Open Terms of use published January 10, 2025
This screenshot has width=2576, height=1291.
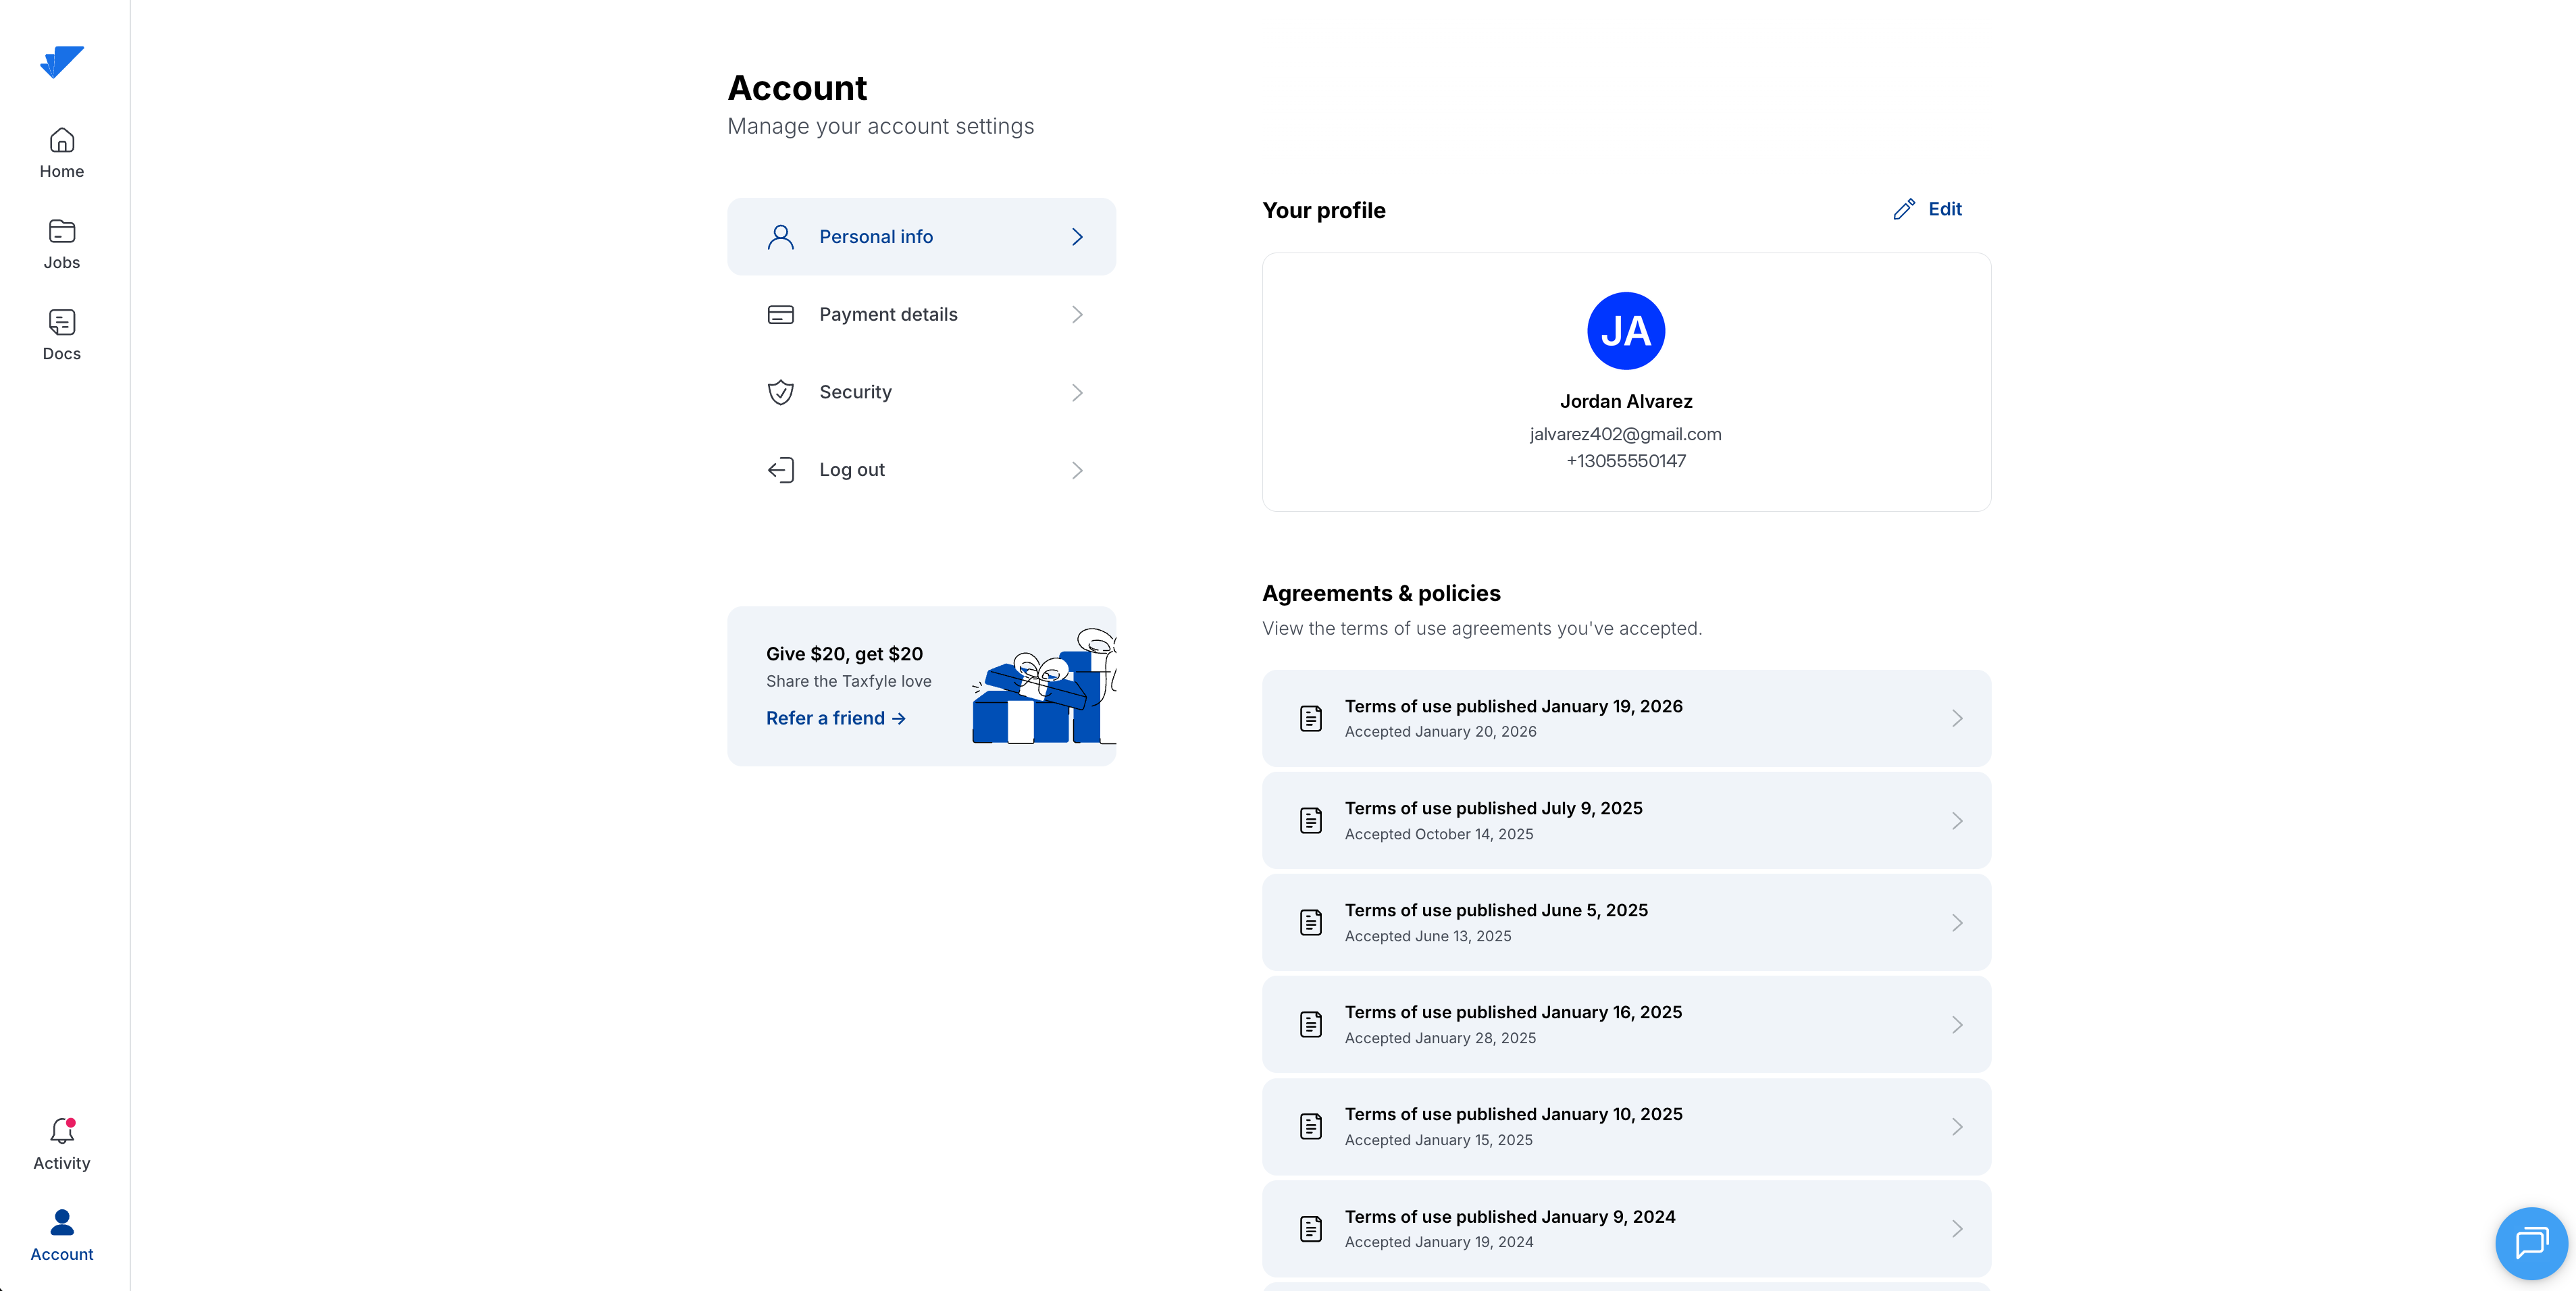(1626, 1126)
